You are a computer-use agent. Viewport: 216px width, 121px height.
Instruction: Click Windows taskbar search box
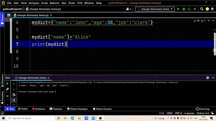[x=31, y=118]
